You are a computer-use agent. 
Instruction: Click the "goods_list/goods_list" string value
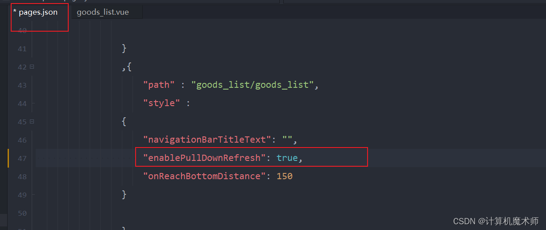coord(252,85)
